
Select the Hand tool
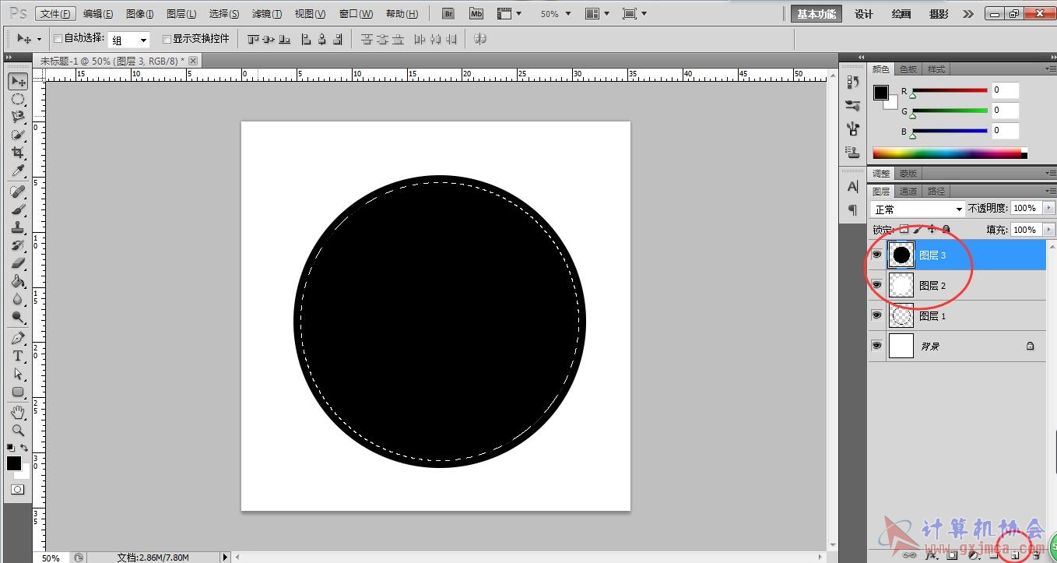[x=18, y=412]
